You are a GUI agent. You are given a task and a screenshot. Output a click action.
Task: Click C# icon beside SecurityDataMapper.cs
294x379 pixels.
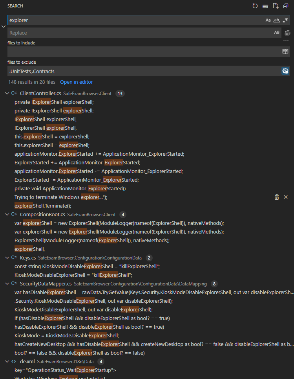click(x=14, y=283)
